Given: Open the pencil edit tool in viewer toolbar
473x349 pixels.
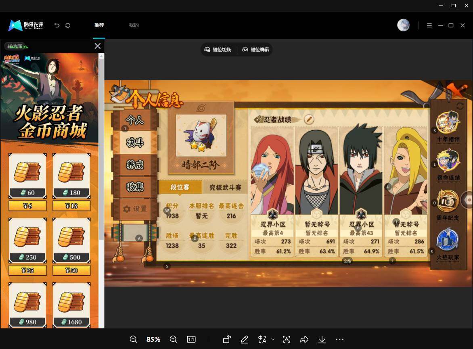Looking at the screenshot, I should [x=244, y=339].
